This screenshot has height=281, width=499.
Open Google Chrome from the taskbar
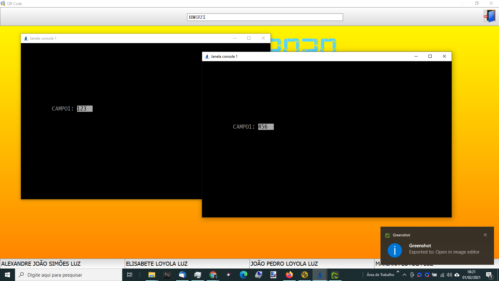(x=213, y=275)
